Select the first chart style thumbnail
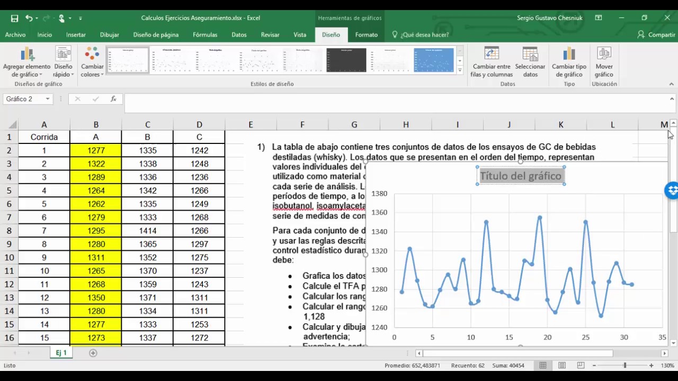This screenshot has height=381, width=678. [x=128, y=60]
